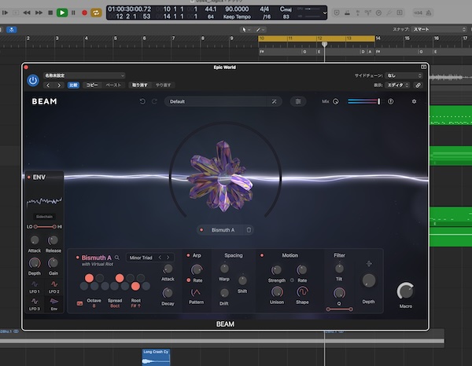472x366 pixels.
Task: Select the LFO 2 modulator
Action: pyautogui.click(x=53, y=287)
